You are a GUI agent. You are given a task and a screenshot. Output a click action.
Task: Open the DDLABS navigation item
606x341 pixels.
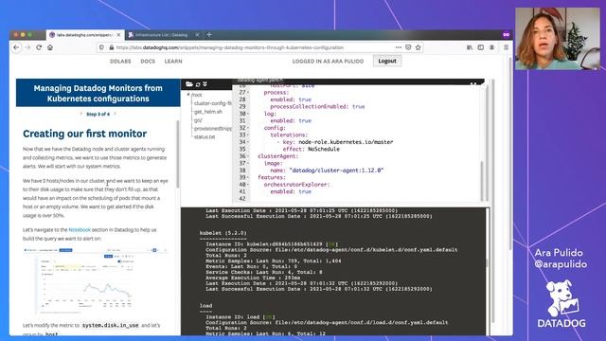point(120,61)
